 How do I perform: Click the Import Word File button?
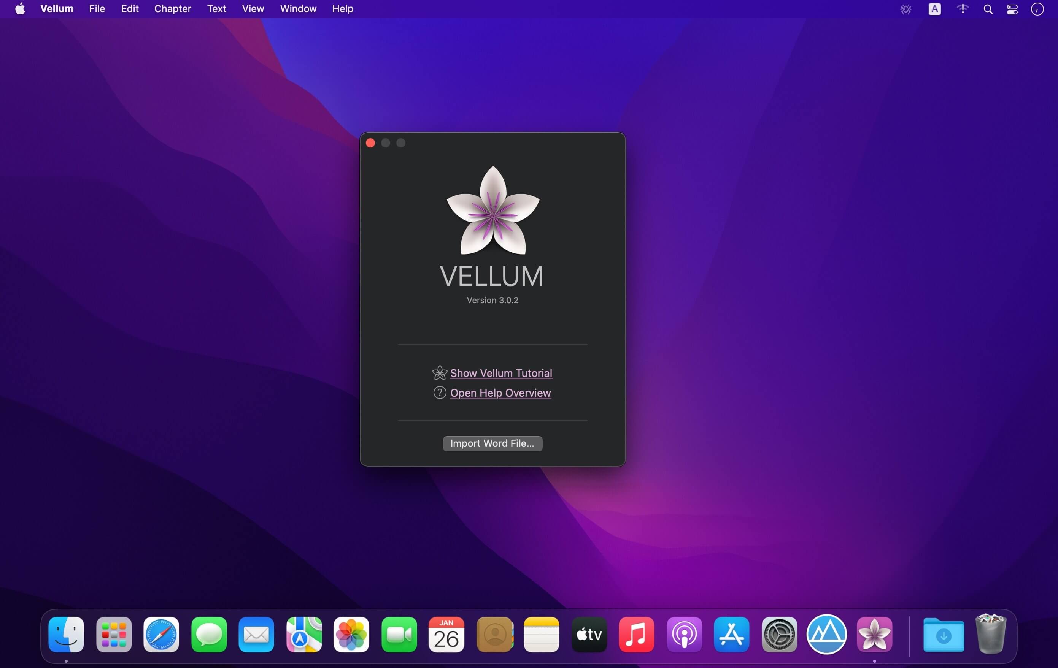click(x=492, y=443)
